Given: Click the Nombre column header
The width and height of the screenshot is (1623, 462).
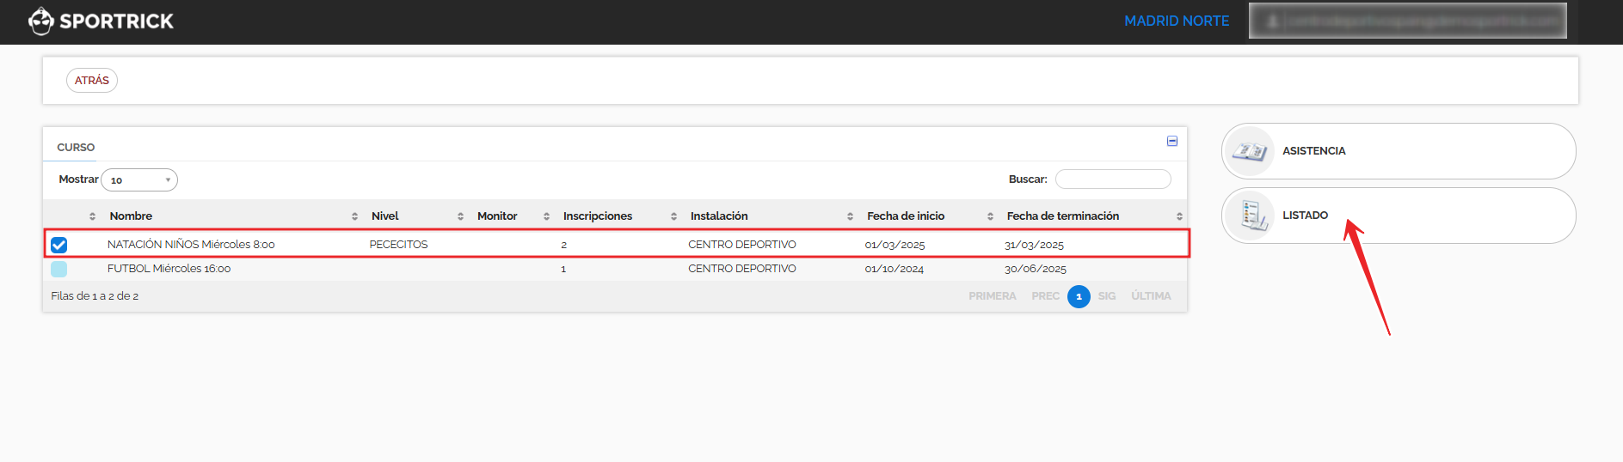Looking at the screenshot, I should coord(131,216).
